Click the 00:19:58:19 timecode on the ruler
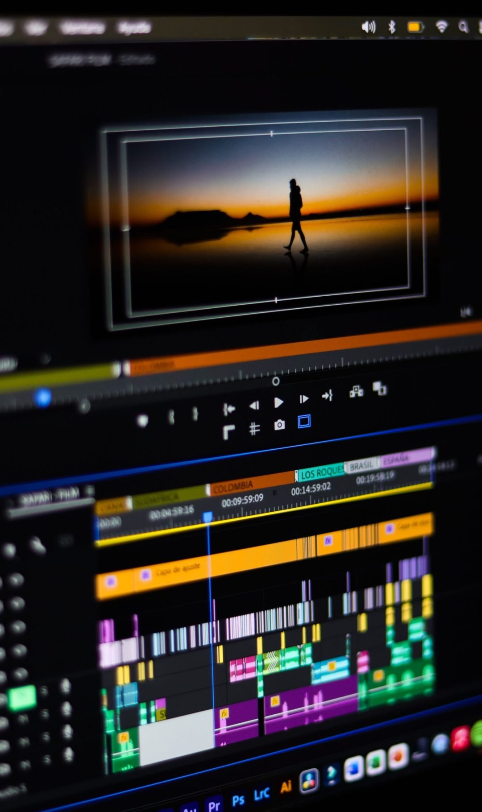 (x=375, y=478)
